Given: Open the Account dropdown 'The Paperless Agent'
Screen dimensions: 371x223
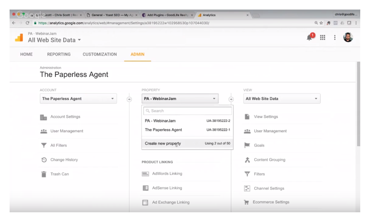Looking at the screenshot, I should 78,98.
